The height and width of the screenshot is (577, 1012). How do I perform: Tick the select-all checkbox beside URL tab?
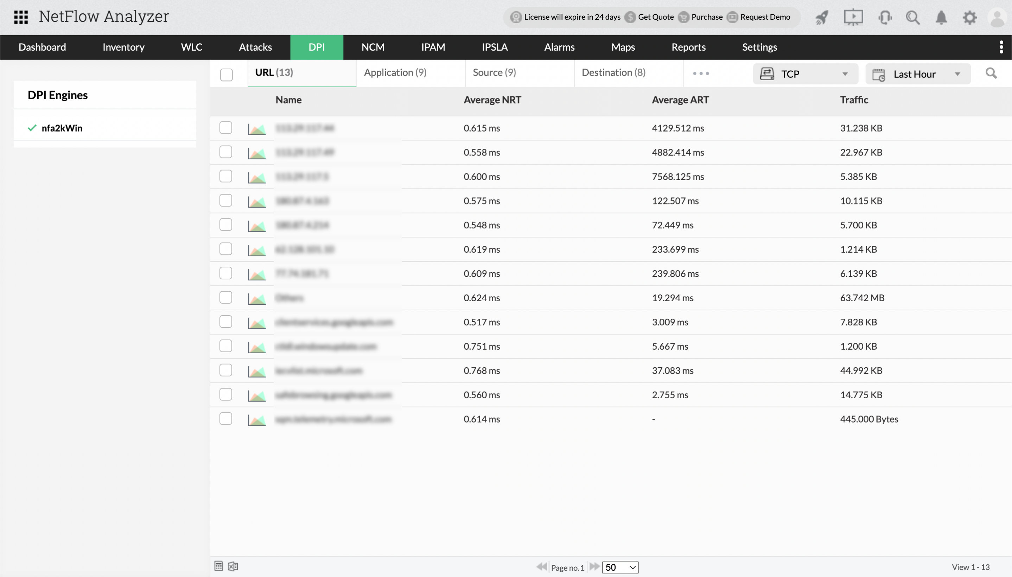pyautogui.click(x=226, y=75)
